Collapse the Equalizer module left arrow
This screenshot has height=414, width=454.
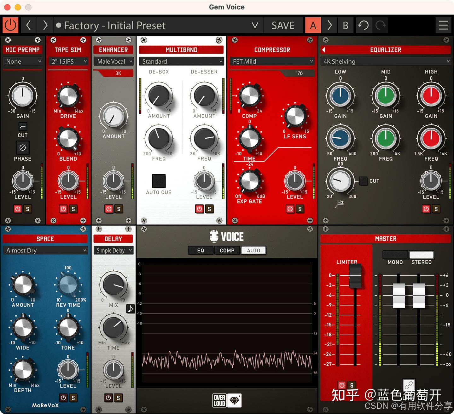tap(323, 50)
